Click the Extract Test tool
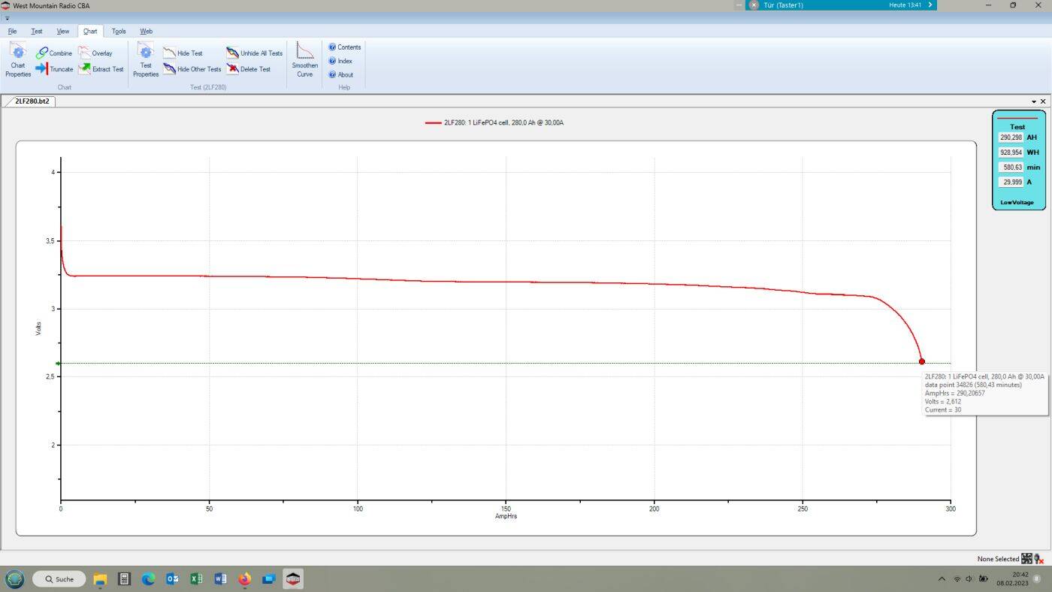Viewport: 1052px width, 592px height. 101,69
